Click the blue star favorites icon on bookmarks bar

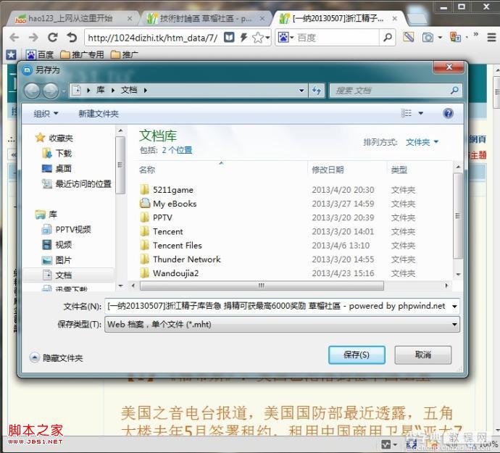click(11, 55)
